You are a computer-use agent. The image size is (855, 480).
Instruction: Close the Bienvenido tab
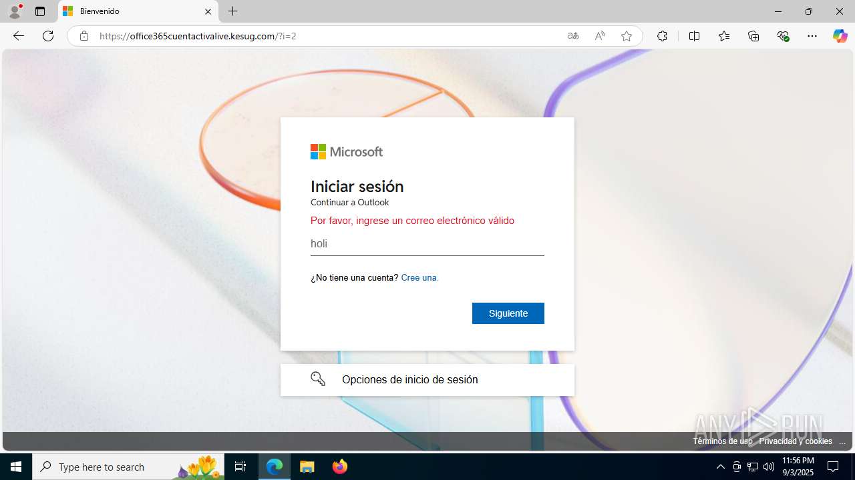(208, 11)
